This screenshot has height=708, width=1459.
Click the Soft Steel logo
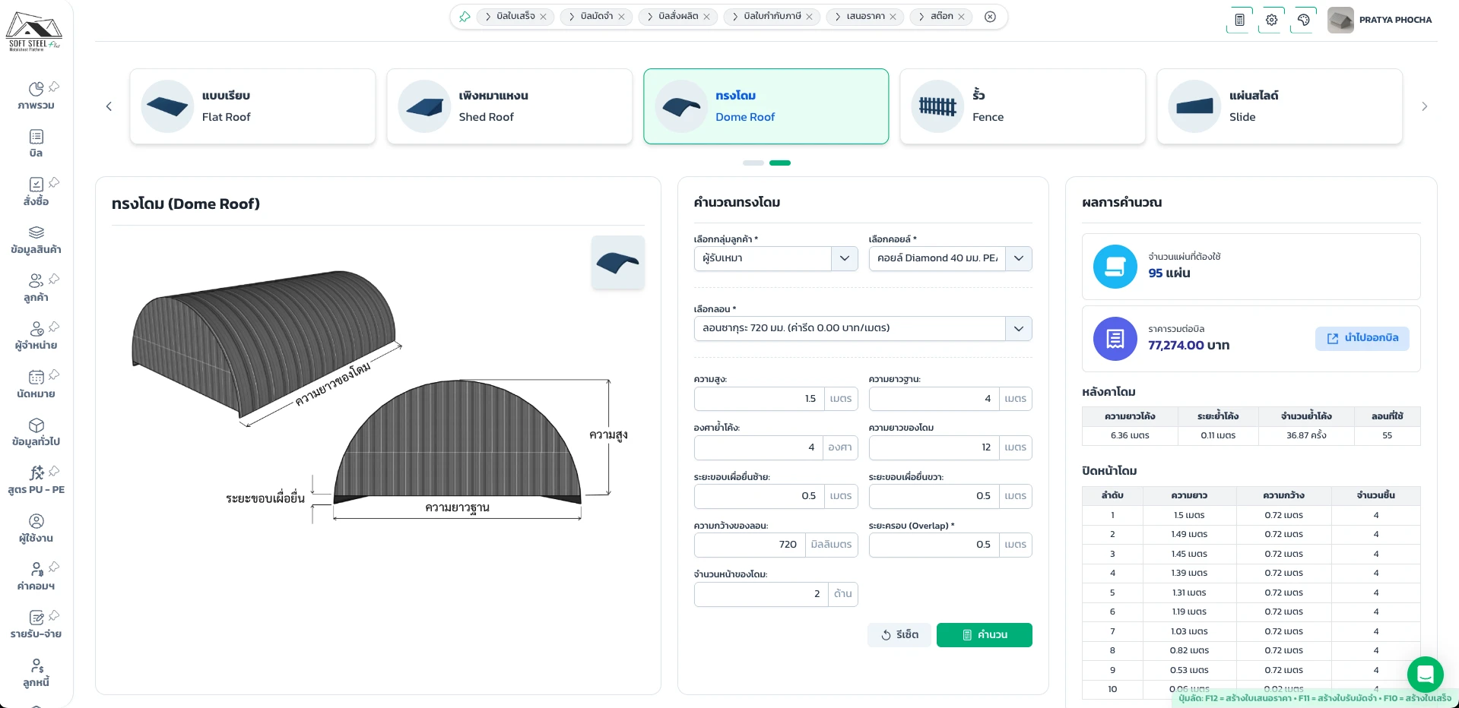click(x=34, y=31)
